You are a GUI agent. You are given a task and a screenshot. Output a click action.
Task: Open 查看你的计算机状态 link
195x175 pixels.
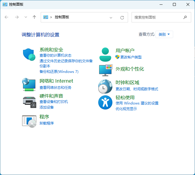55,55
